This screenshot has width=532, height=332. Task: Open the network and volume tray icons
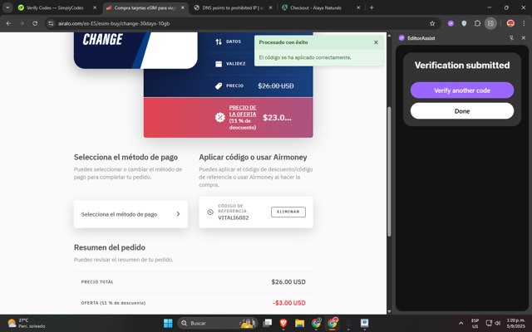[493, 323]
